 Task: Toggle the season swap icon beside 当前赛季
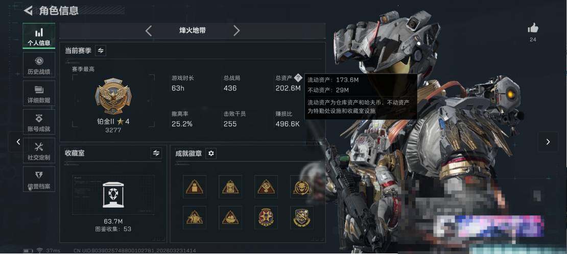click(x=101, y=50)
